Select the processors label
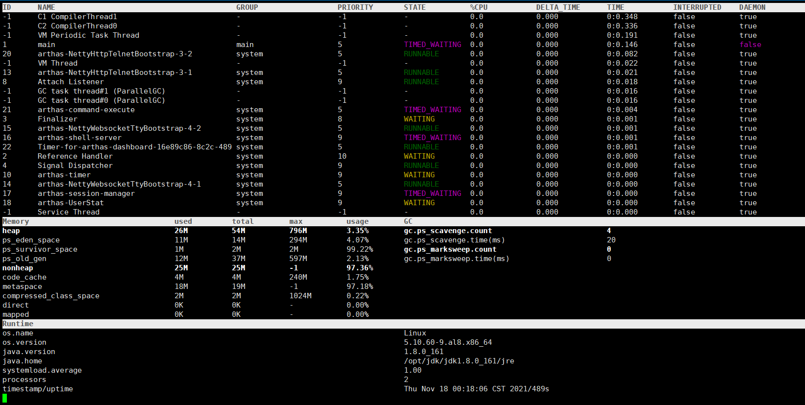Image resolution: width=805 pixels, height=405 pixels. [x=25, y=380]
